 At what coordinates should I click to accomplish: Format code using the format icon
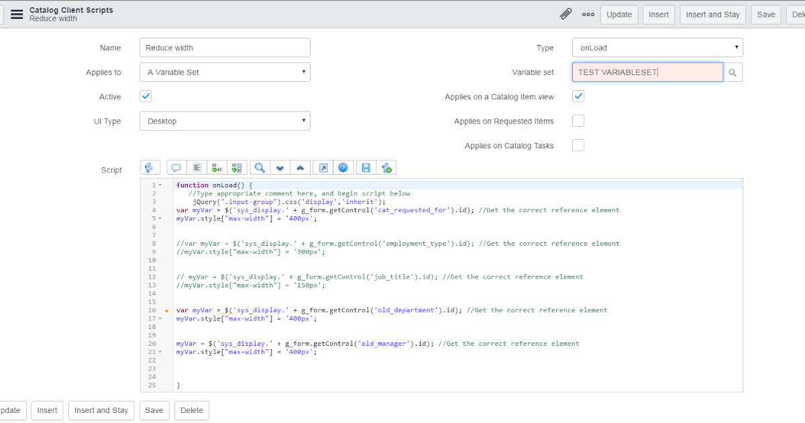[197, 167]
